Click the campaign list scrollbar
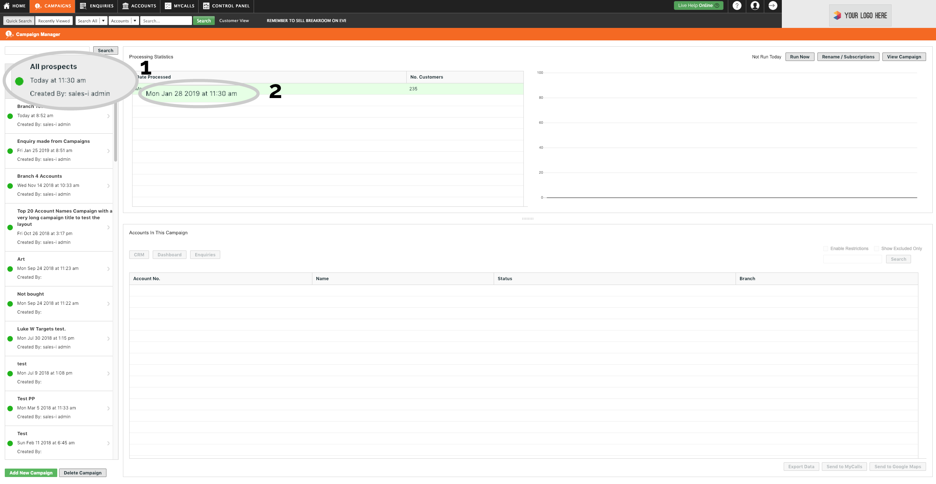Viewport: 936px width, 484px height. tap(116, 132)
